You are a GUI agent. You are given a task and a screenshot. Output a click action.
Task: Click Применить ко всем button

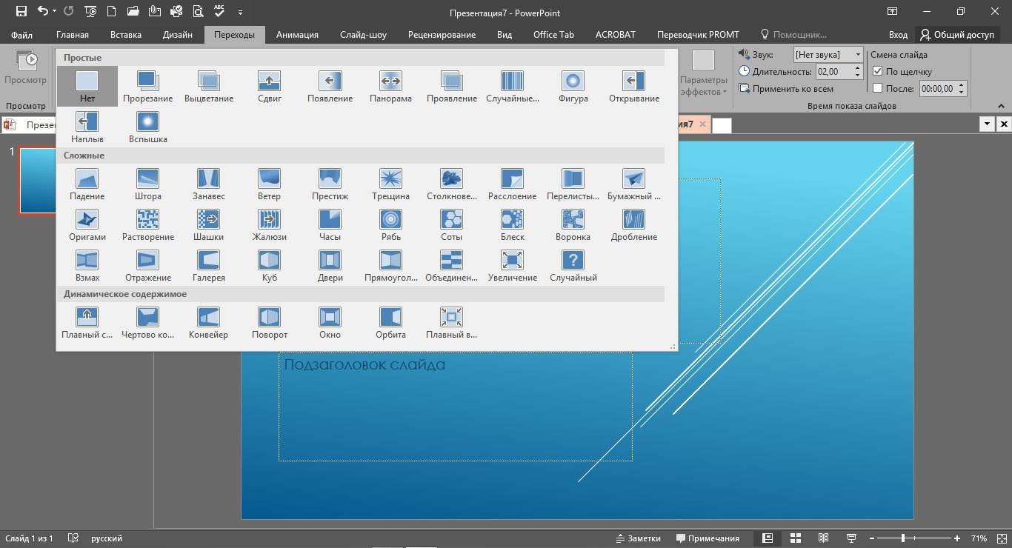786,89
